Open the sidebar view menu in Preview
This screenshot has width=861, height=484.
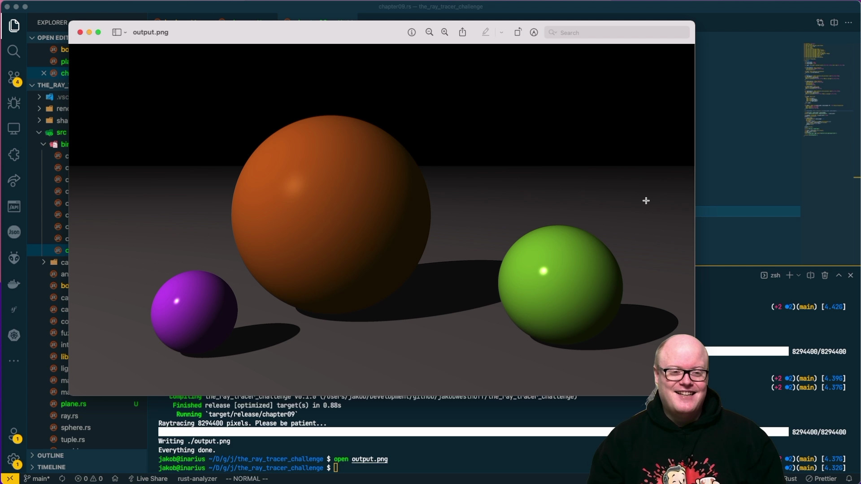[x=119, y=32]
